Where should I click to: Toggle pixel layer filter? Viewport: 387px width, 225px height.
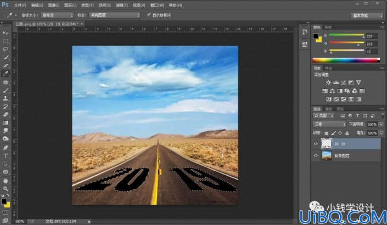(343, 116)
